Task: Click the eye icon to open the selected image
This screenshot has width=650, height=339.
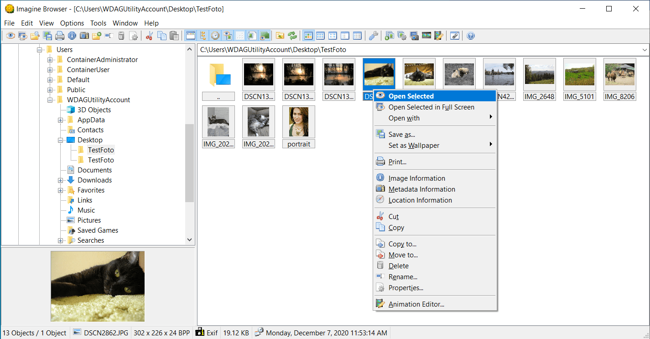Action: coord(10,36)
